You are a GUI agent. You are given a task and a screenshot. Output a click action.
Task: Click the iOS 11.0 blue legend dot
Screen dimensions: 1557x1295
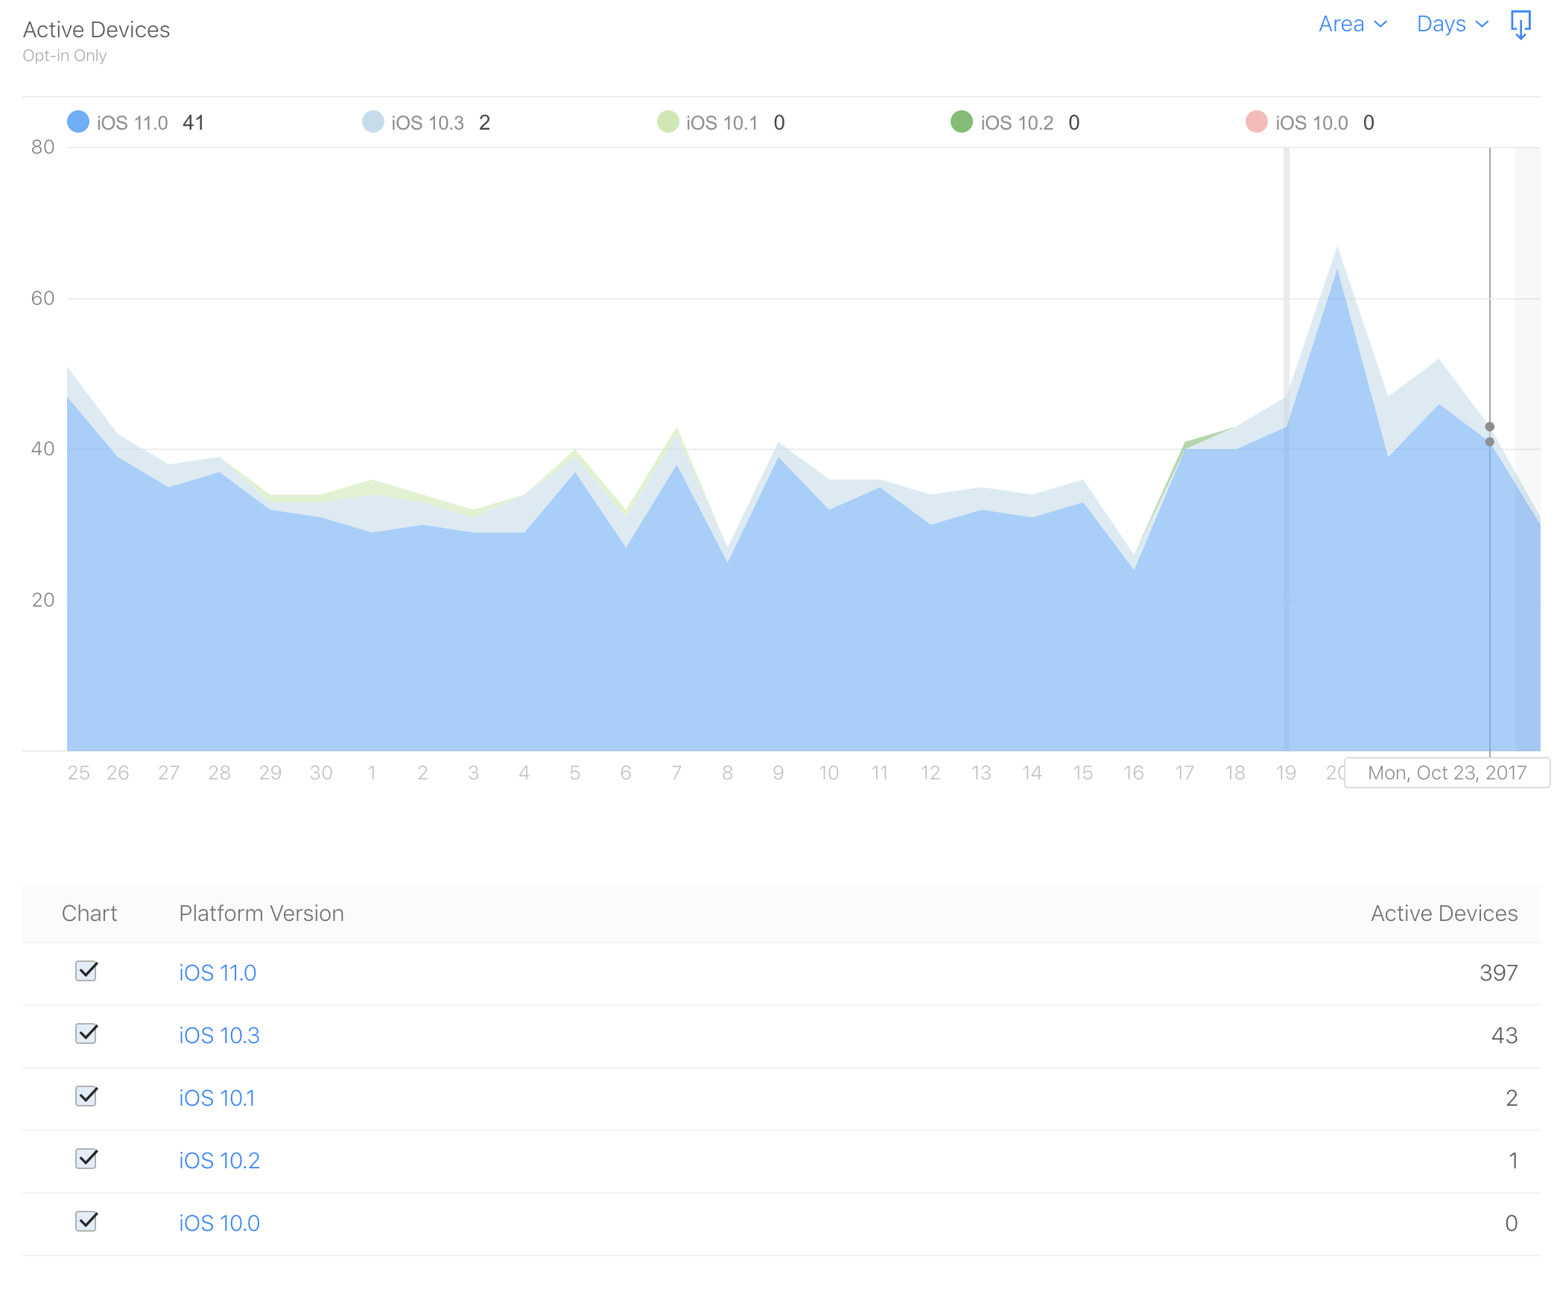(78, 121)
